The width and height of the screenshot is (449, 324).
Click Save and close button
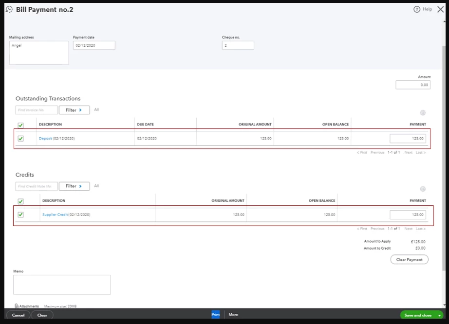[x=418, y=315]
